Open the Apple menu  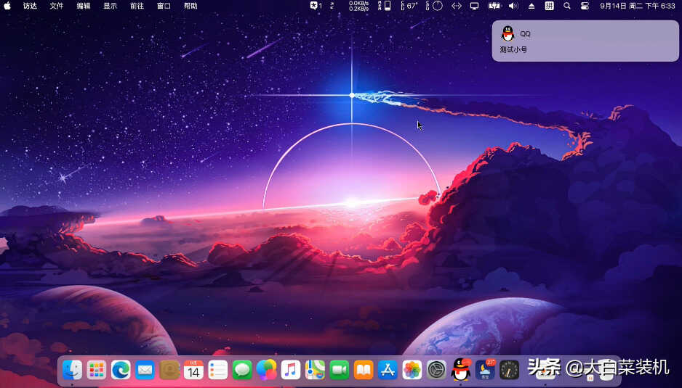click(7, 6)
